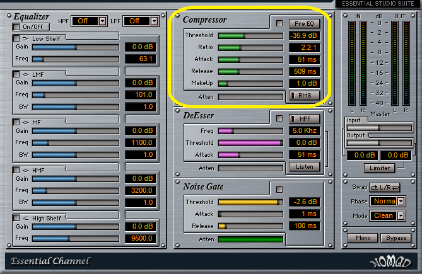This screenshot has width=422, height=274.
Task: Toggle the Equalizer On/Off checkbox
Action: click(16, 27)
